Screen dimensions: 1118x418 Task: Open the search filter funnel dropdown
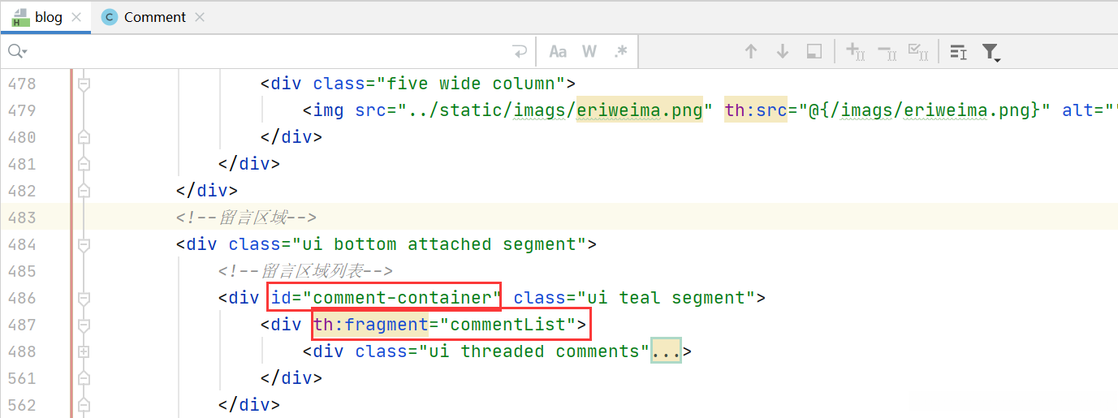pos(991,52)
